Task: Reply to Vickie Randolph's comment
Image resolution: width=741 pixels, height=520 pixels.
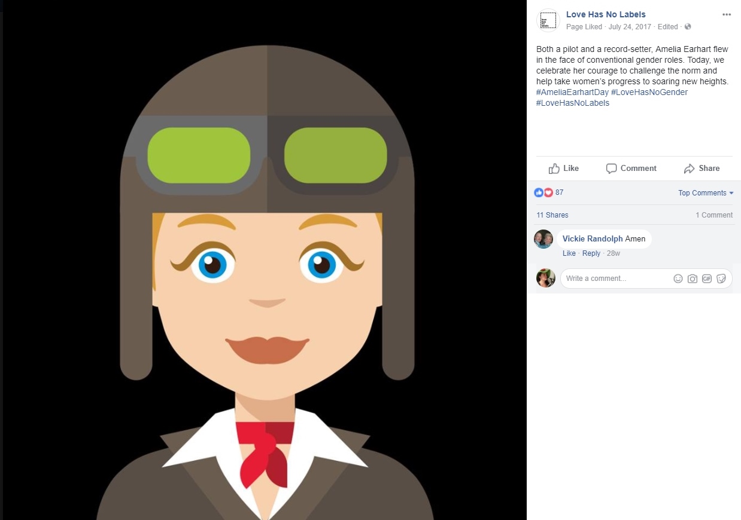Action: click(591, 253)
